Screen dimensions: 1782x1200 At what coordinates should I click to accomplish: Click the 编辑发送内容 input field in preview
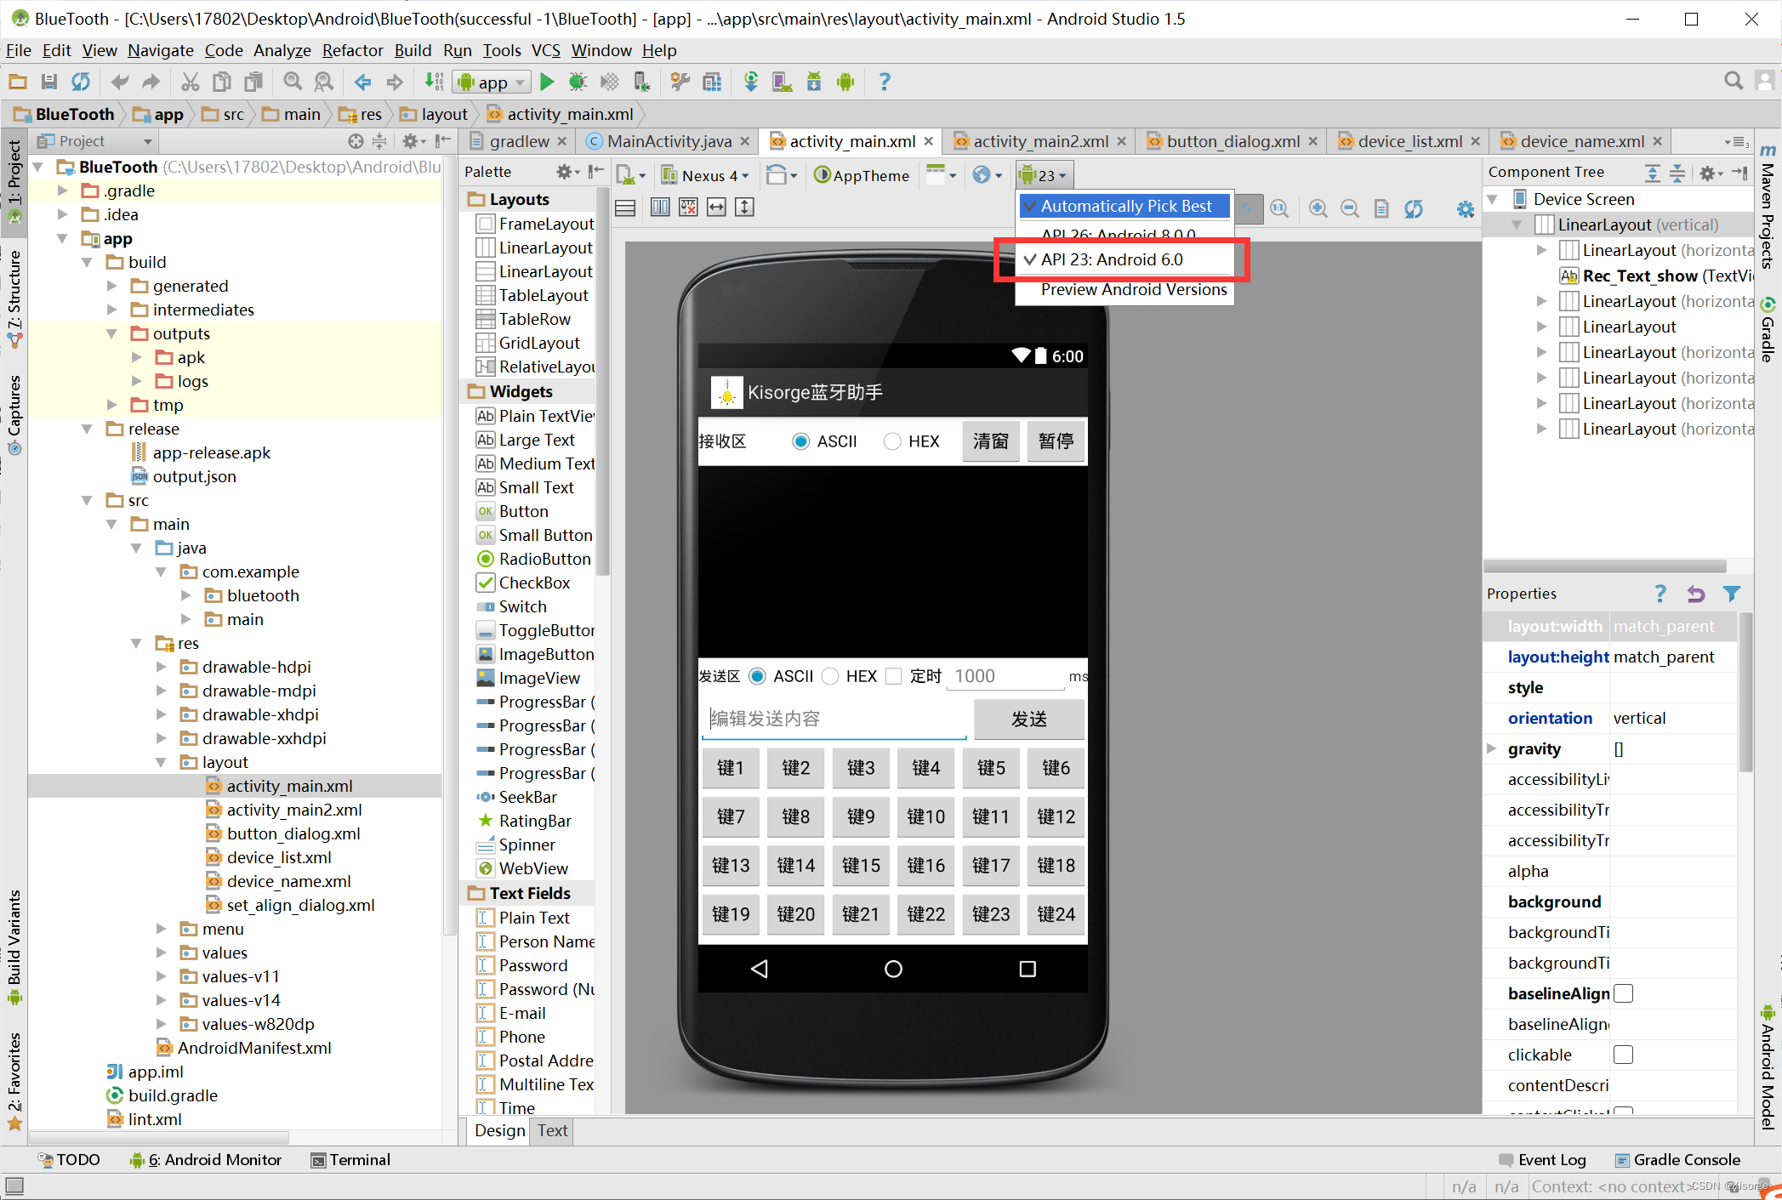[834, 719]
